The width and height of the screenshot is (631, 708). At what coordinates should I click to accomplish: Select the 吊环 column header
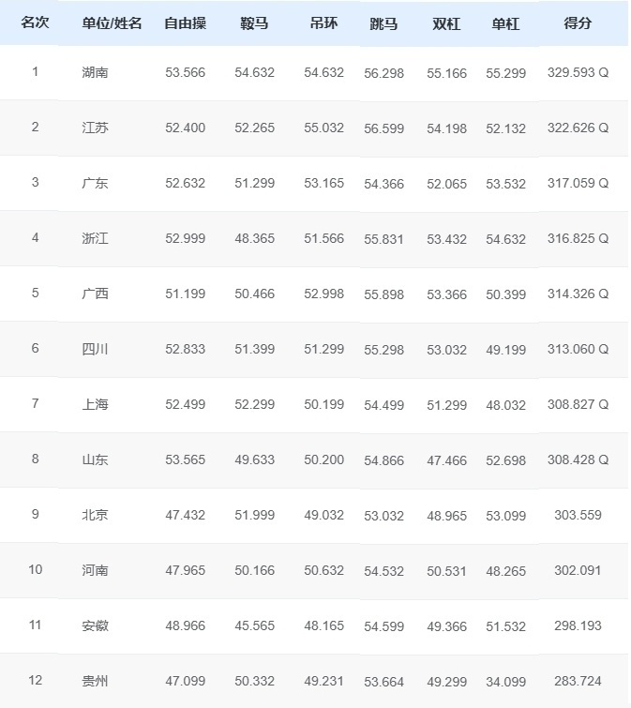click(x=323, y=23)
